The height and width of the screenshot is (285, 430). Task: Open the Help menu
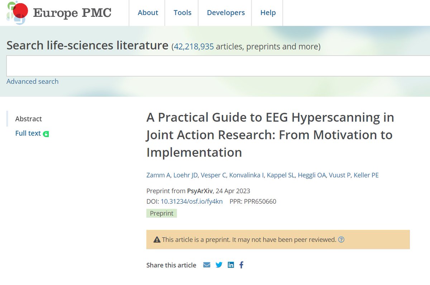(268, 13)
